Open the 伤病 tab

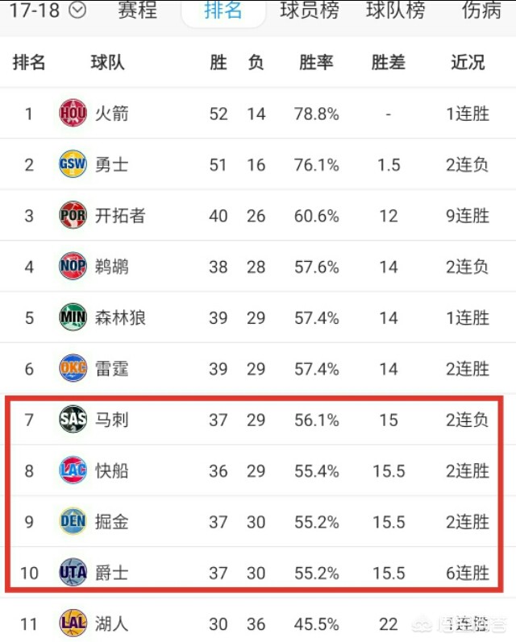pos(481,10)
